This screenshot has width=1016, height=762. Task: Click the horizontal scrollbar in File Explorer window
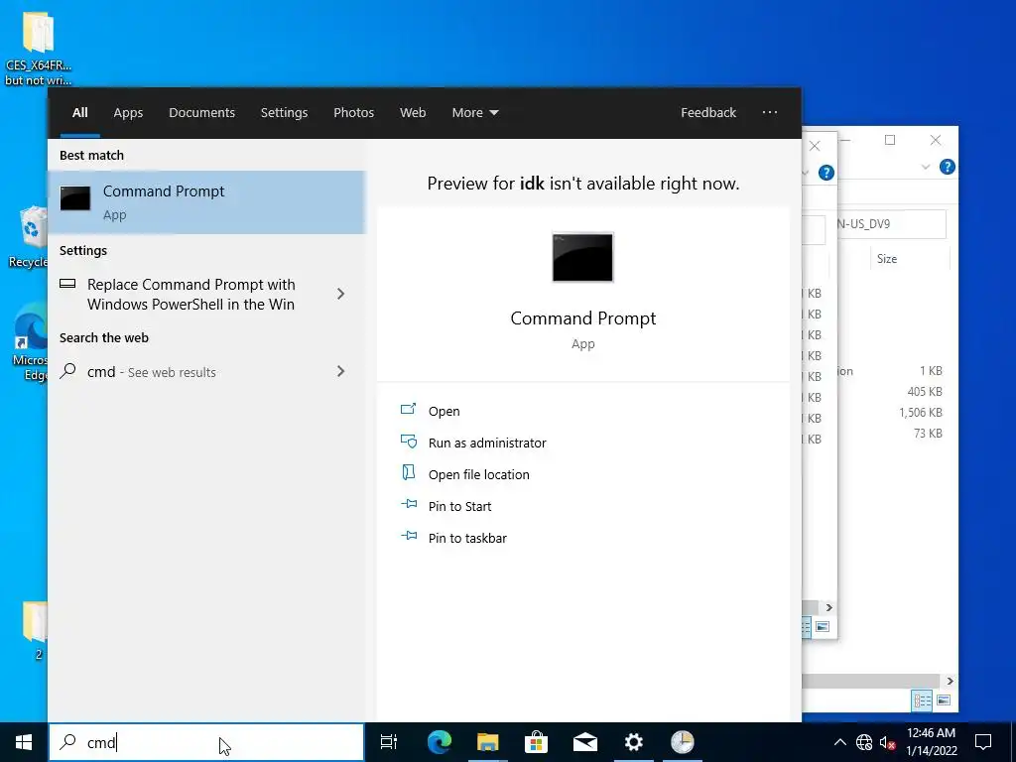871,681
